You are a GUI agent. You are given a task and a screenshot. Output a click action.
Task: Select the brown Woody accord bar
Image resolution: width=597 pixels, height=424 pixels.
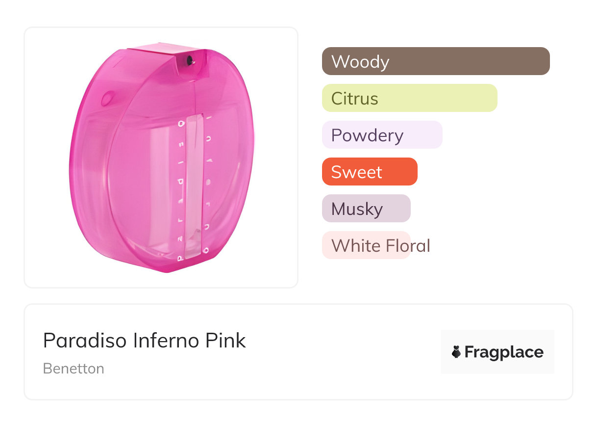coord(435,61)
